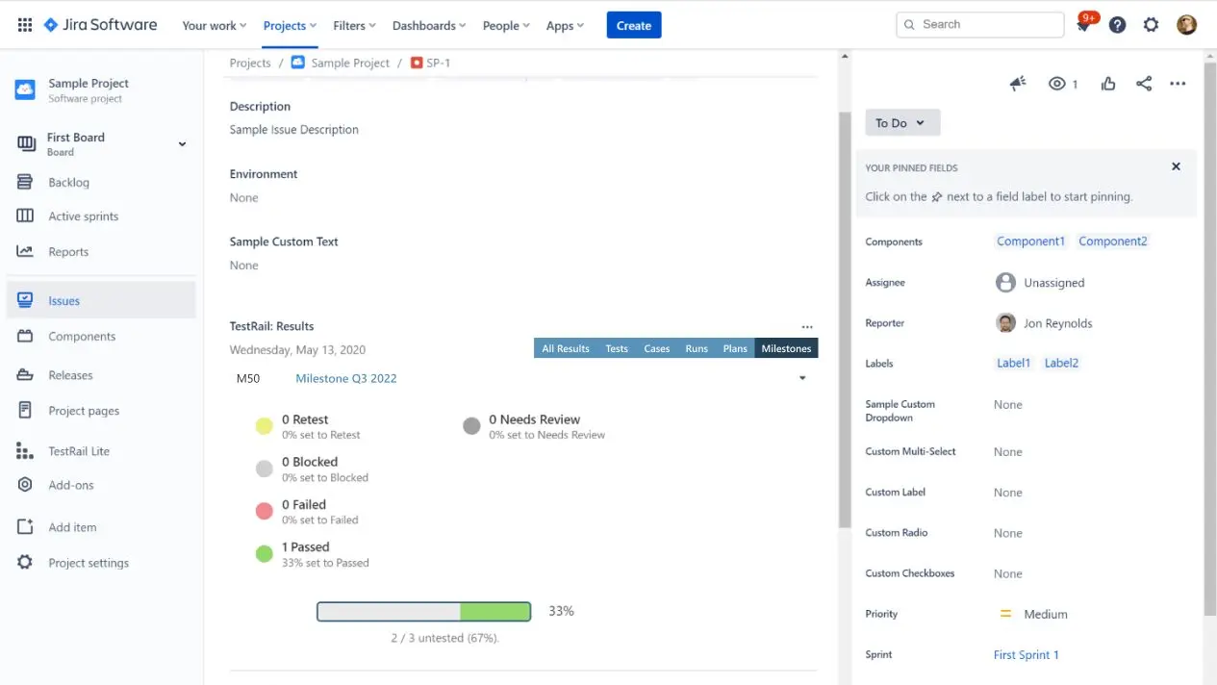
Task: Click the Jira Software logo
Action: (x=100, y=25)
